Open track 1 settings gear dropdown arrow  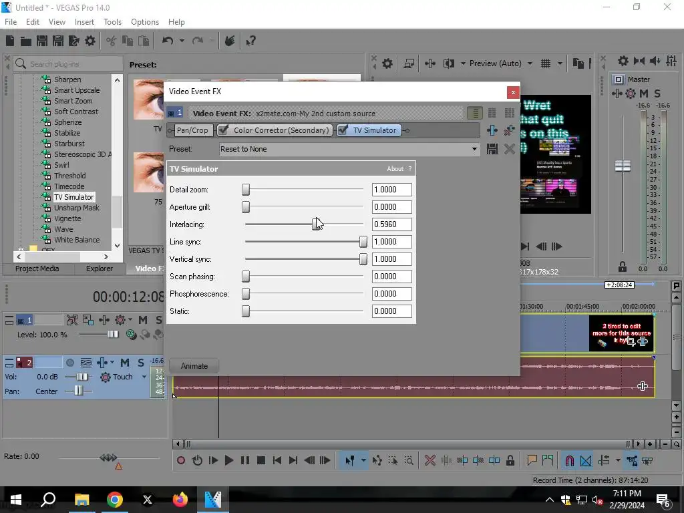130,320
